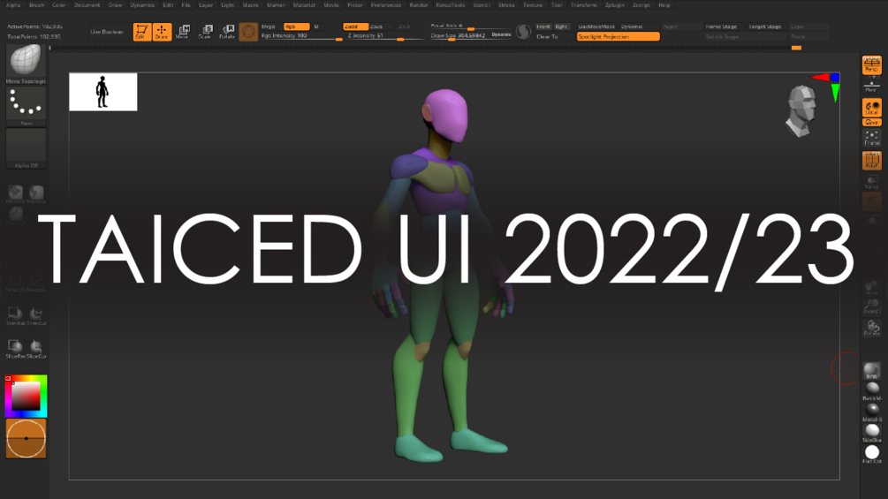Open the Dots stroke selector

[x=26, y=106]
